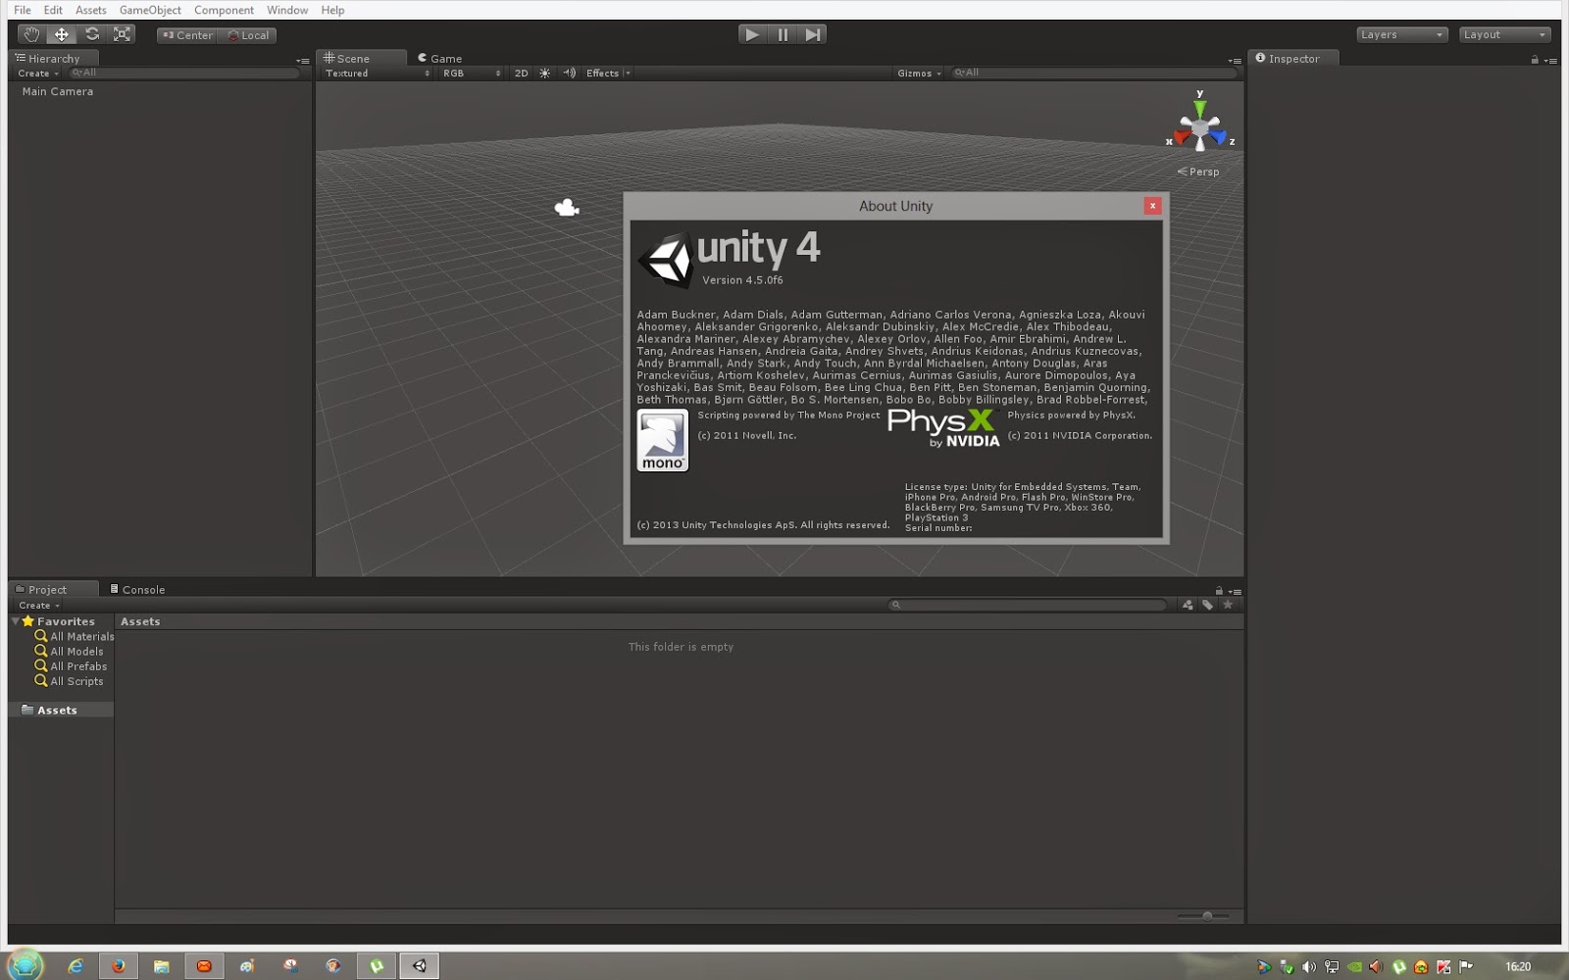
Task: Select Main Camera in the Hierarchy
Action: 58,91
